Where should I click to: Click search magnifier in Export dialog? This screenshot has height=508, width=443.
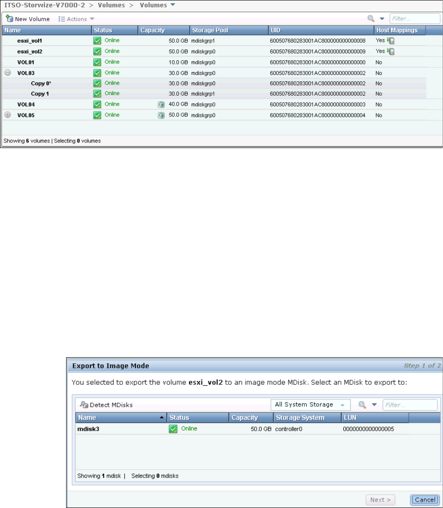tap(362, 405)
